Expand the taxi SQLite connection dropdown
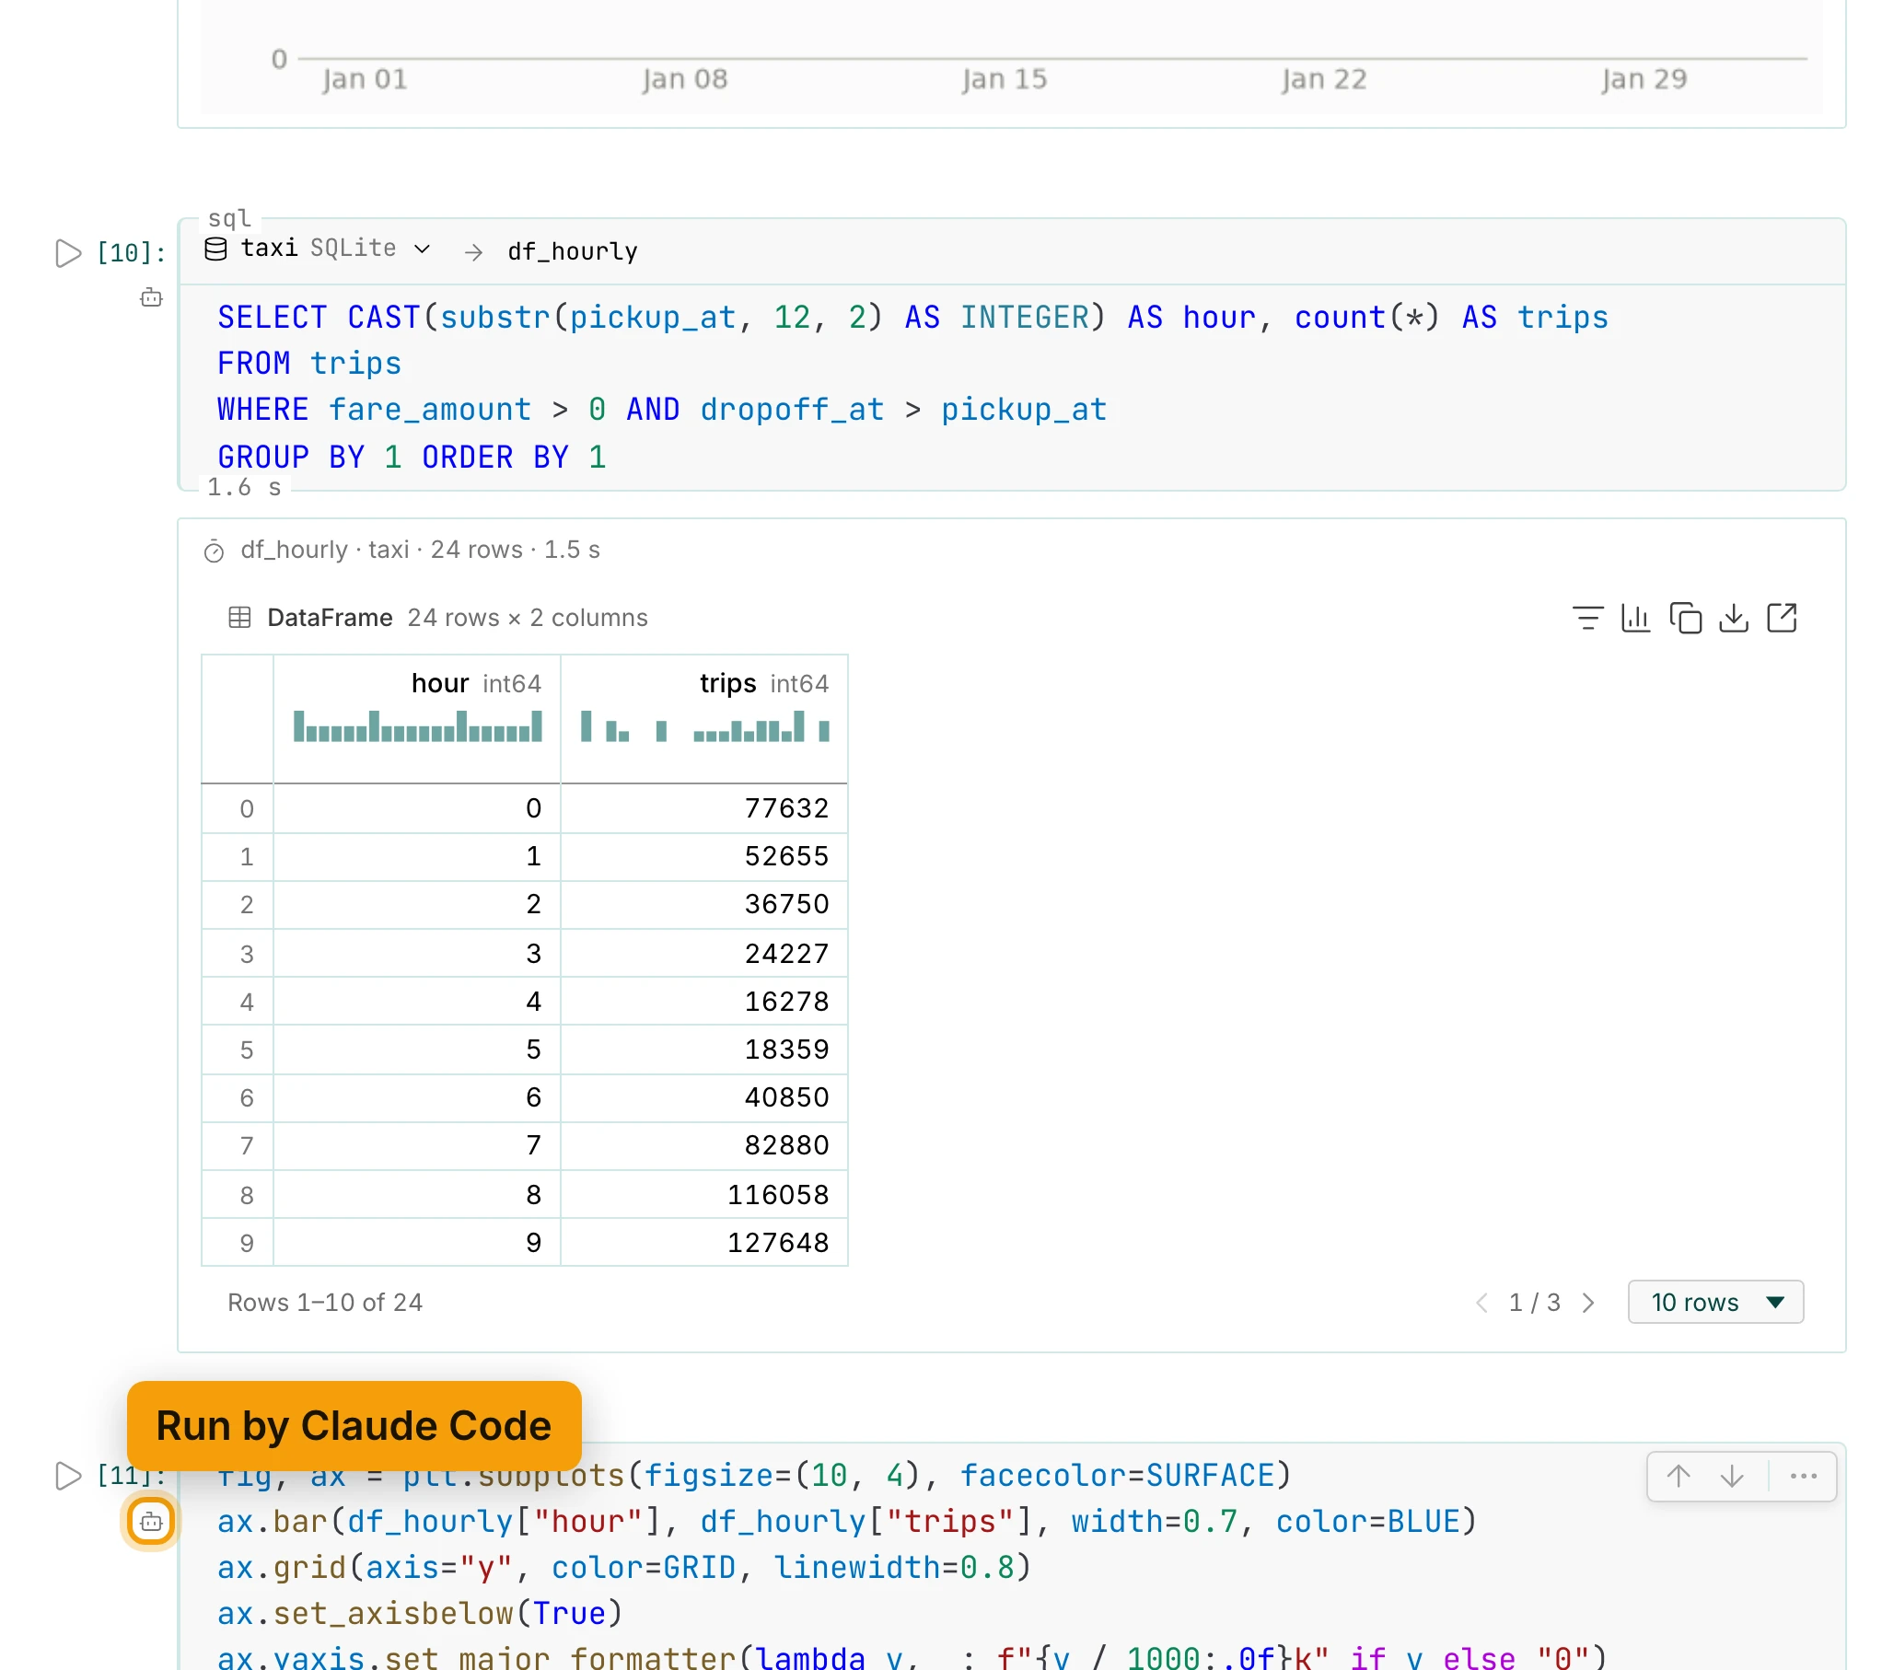 pyautogui.click(x=423, y=249)
